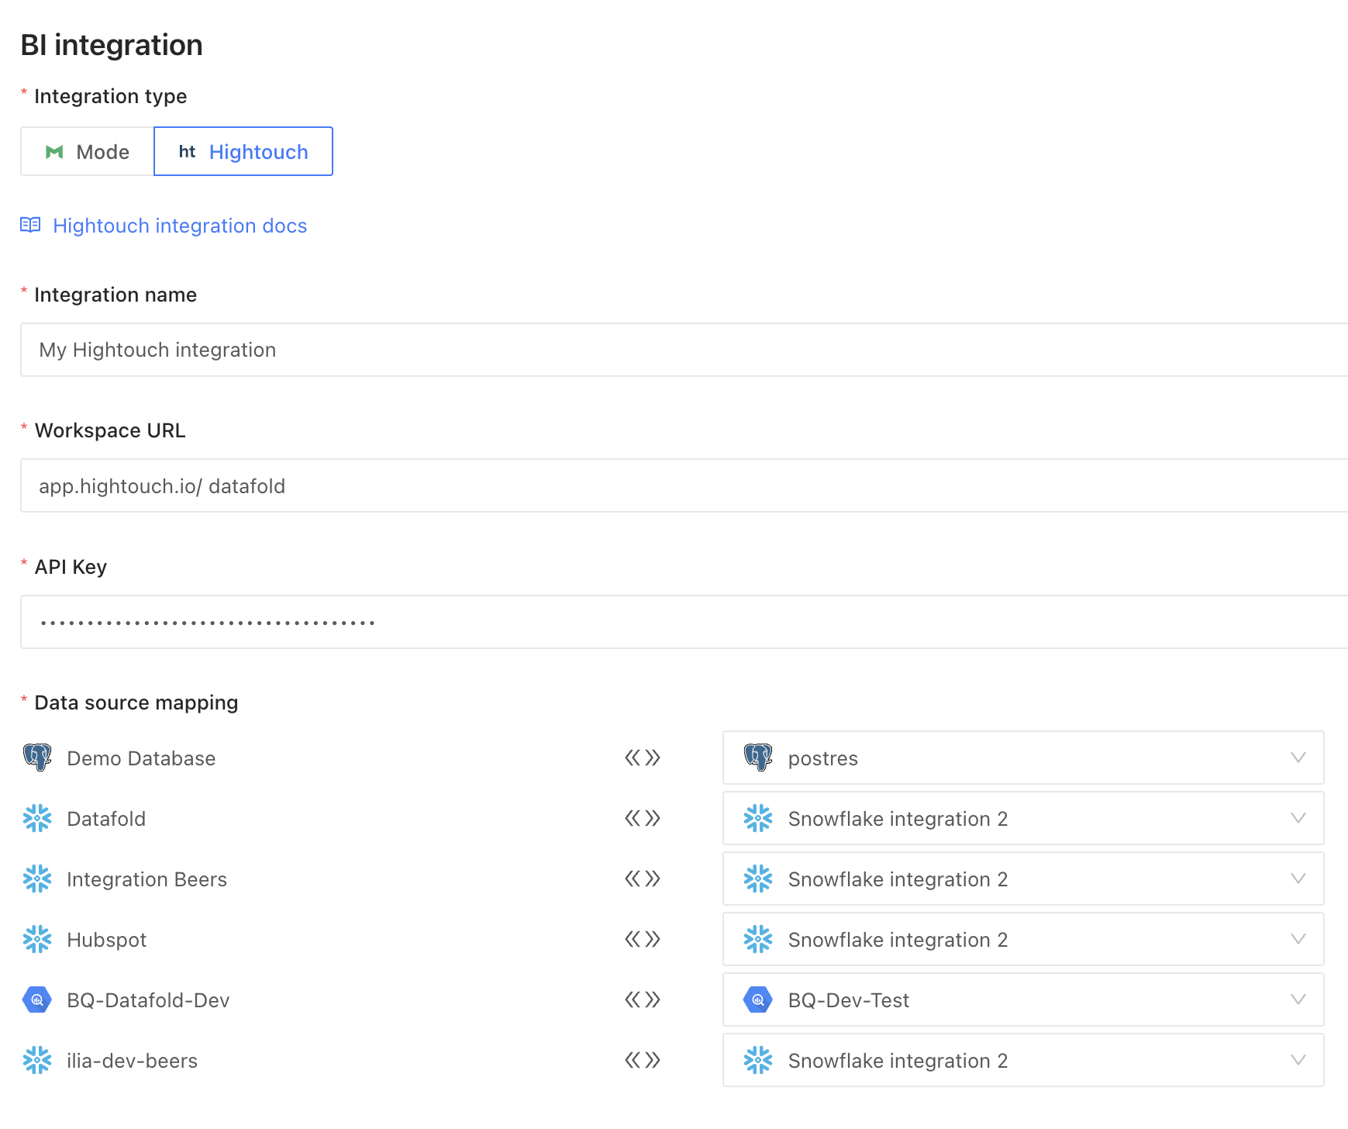Open Datafold row Snowflake integration 2 dropdown
This screenshot has height=1129, width=1348.
tap(1023, 818)
